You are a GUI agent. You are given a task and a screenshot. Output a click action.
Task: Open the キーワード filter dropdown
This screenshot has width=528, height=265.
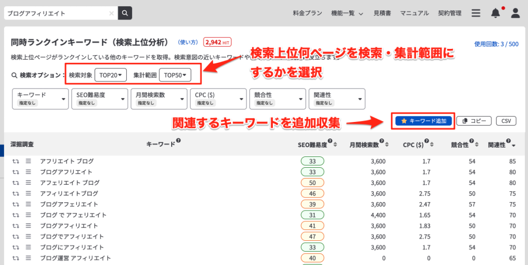pos(40,99)
